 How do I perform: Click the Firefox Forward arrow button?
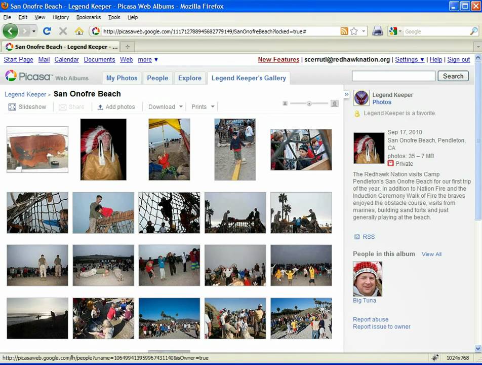[x=25, y=31]
